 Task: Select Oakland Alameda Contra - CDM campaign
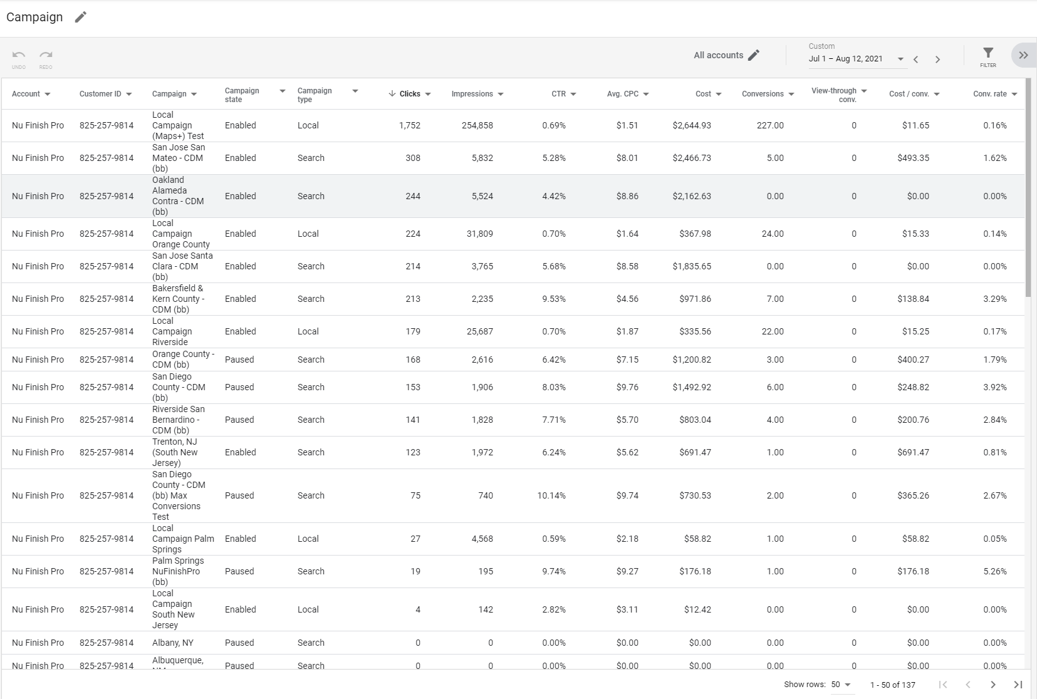click(x=178, y=196)
